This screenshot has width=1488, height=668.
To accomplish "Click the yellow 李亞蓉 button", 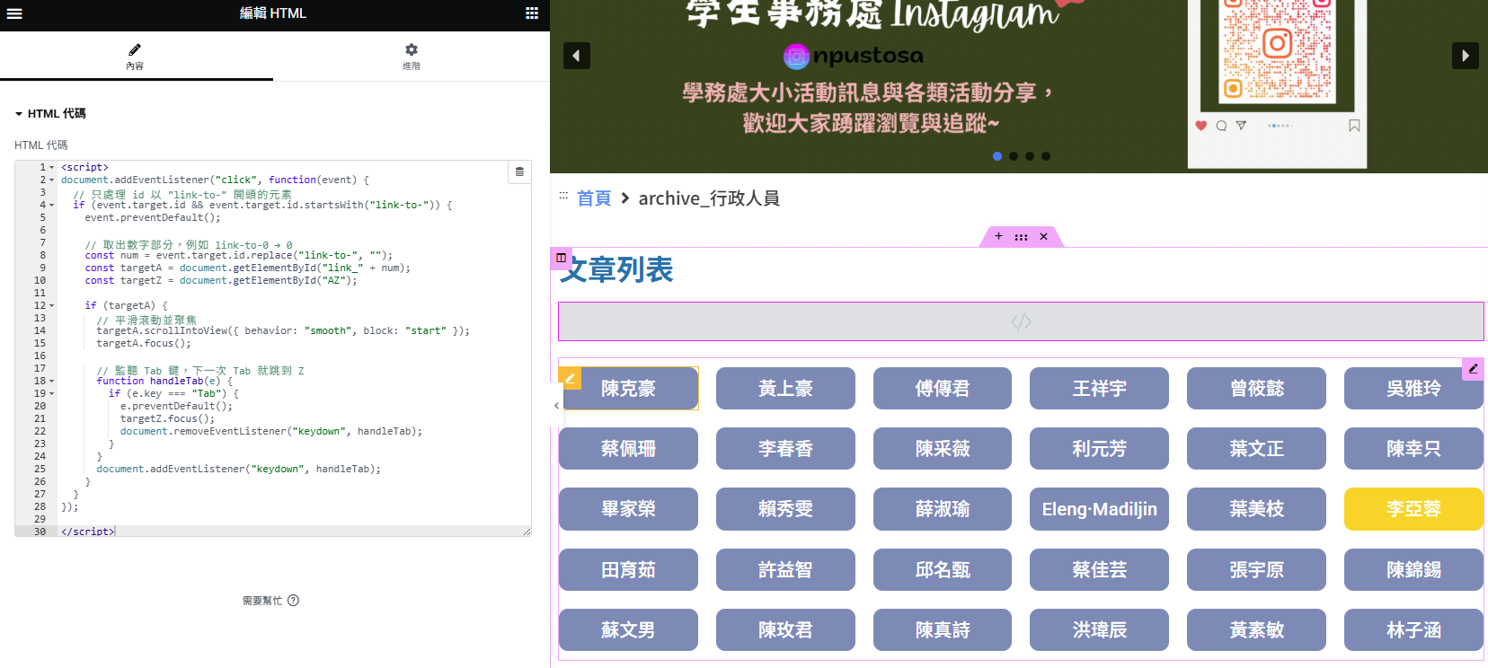I will [1413, 509].
